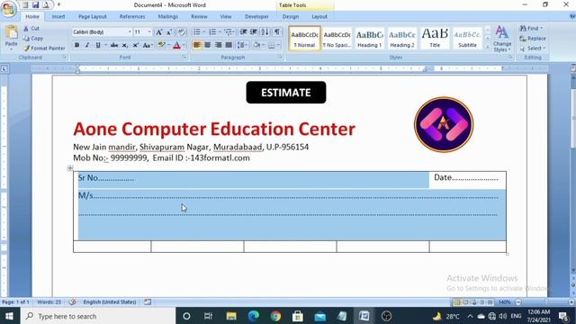Expand the Select dropdown in Editing
Viewport: 576px width, 324px height.
(x=544, y=48)
